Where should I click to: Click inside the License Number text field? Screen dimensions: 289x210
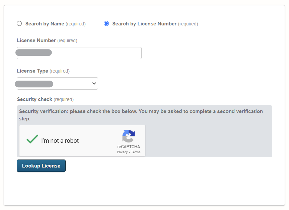coord(79,53)
